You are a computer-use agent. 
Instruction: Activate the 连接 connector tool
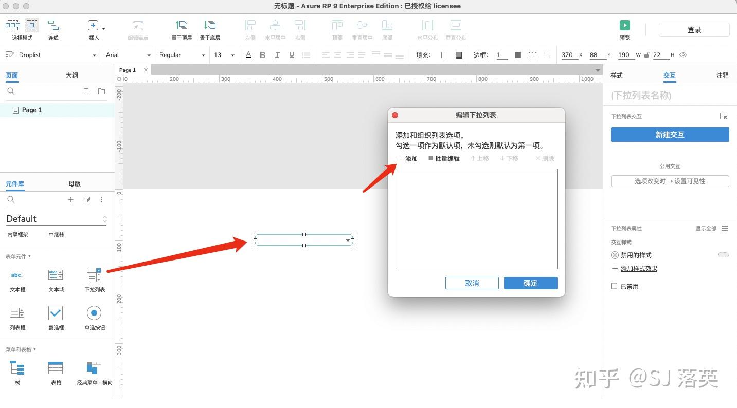click(x=53, y=24)
